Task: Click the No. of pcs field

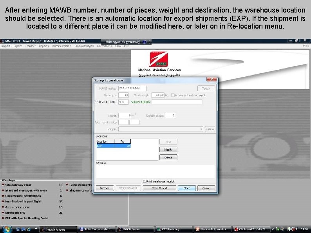Action: (123, 95)
